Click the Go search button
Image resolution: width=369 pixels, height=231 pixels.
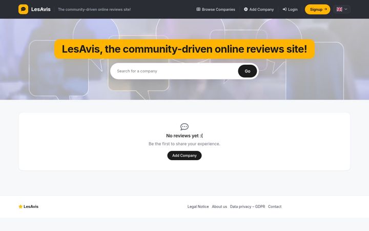click(x=248, y=71)
